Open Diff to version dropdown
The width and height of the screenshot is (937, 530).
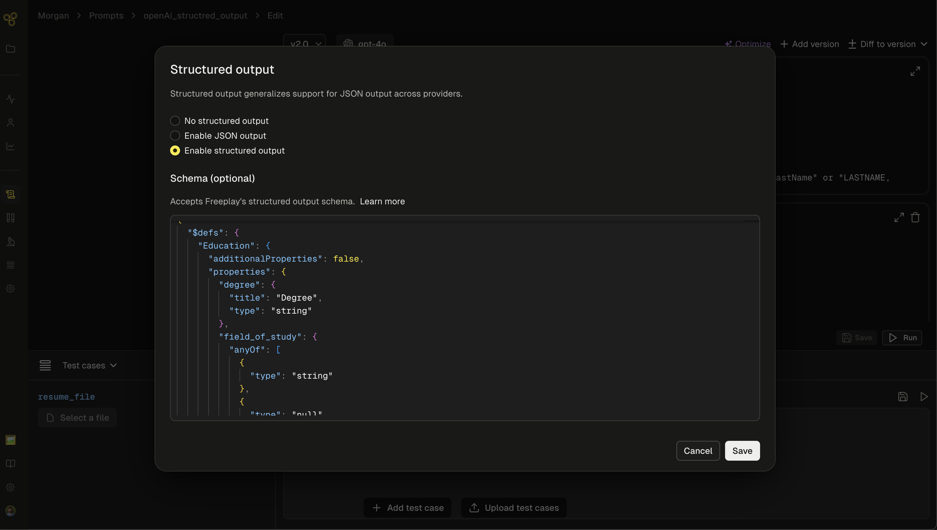point(887,44)
